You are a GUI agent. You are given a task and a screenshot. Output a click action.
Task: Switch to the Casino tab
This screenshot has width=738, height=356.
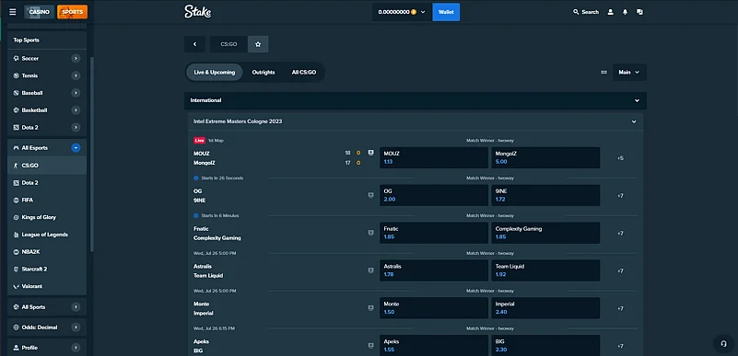tap(39, 12)
